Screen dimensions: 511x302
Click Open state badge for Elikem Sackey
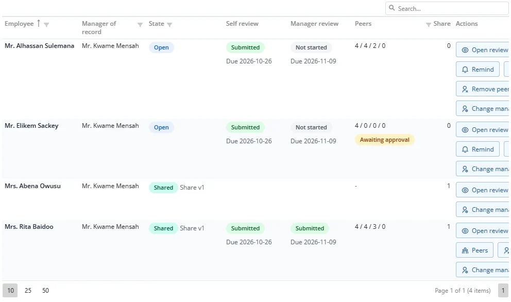(161, 127)
